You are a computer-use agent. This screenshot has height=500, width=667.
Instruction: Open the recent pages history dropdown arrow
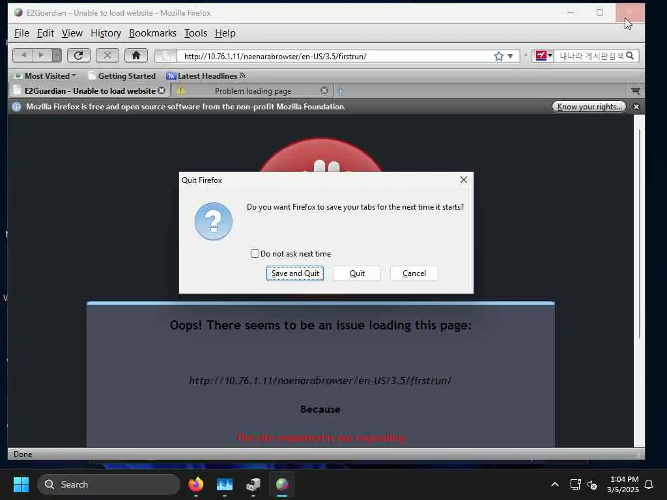point(57,55)
